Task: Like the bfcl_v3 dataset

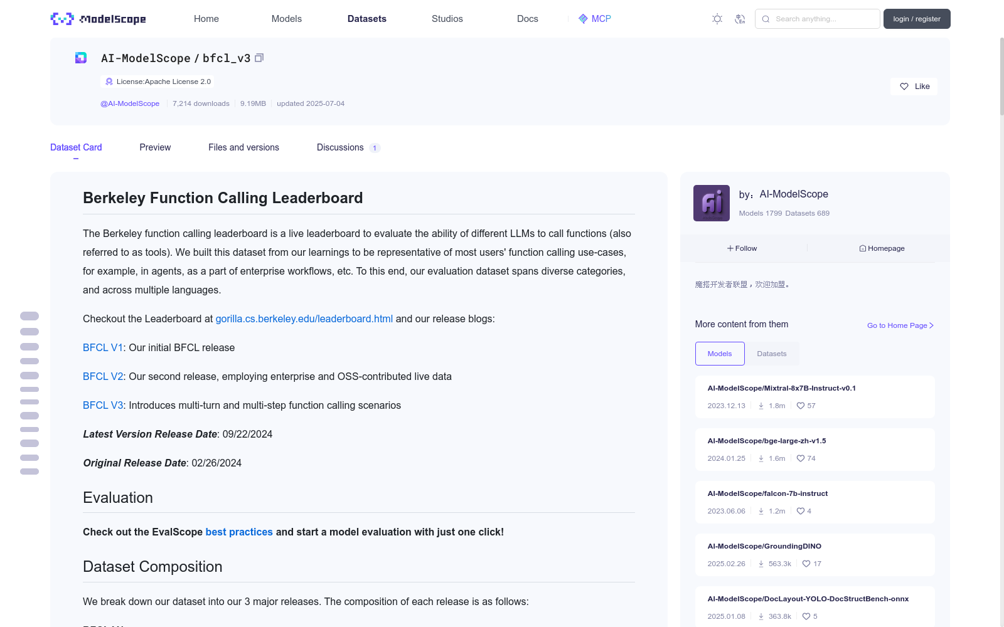Action: coord(914,87)
